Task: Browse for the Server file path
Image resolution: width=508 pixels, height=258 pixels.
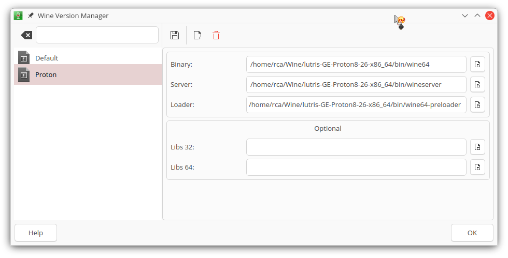Action: click(x=477, y=84)
